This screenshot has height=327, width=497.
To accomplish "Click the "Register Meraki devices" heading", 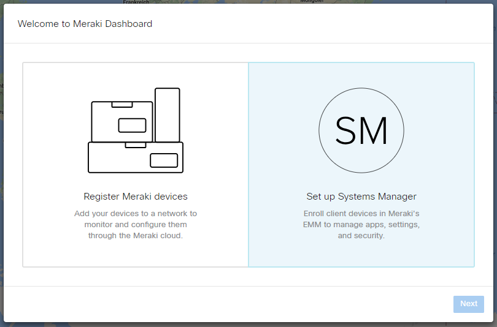I will click(136, 197).
